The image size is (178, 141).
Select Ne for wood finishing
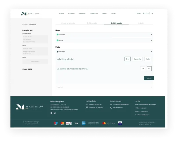pyautogui.click(x=149, y=69)
